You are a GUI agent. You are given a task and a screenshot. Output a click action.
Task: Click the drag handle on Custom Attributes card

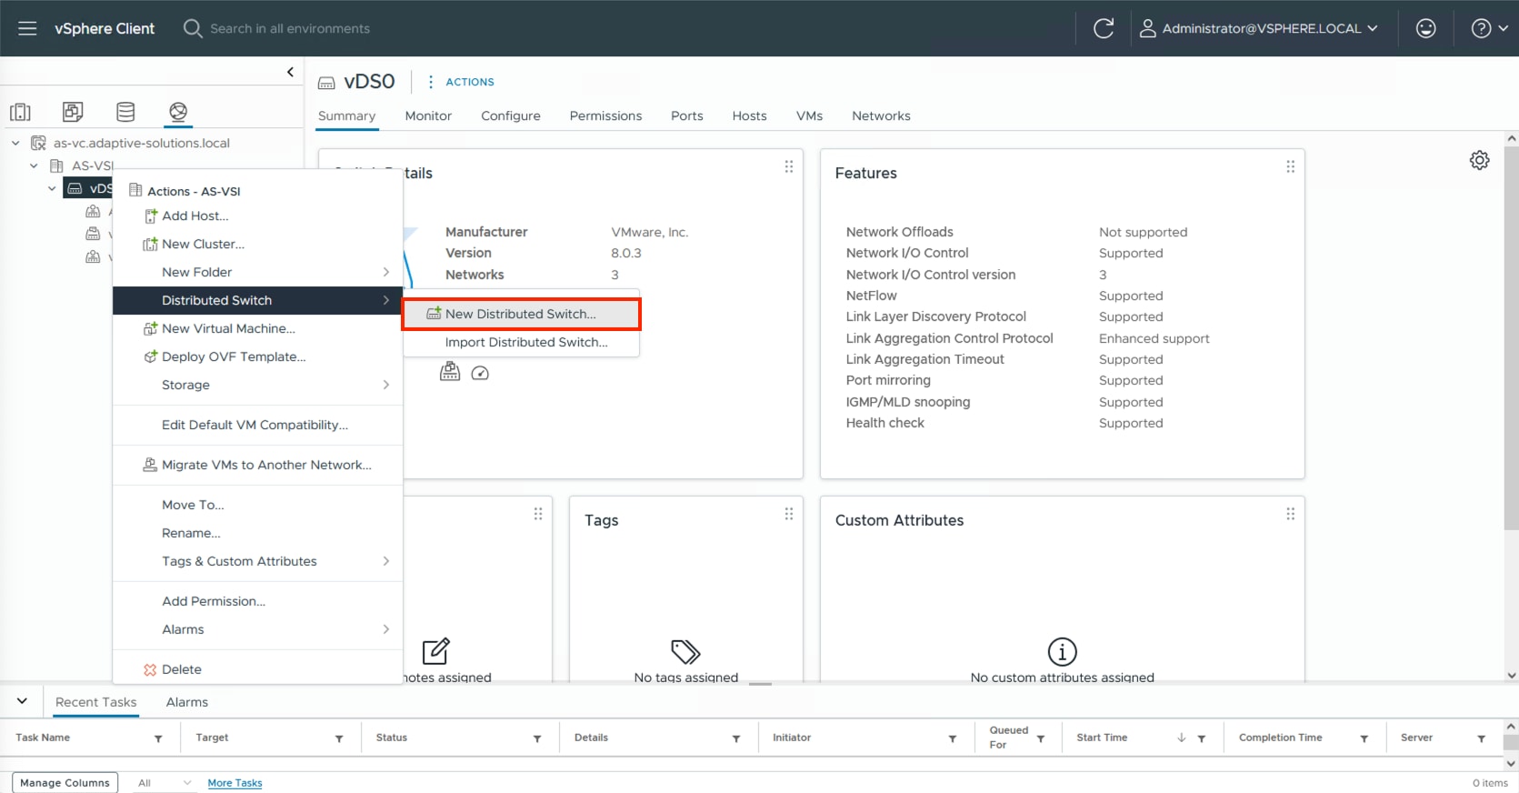[x=1290, y=514]
